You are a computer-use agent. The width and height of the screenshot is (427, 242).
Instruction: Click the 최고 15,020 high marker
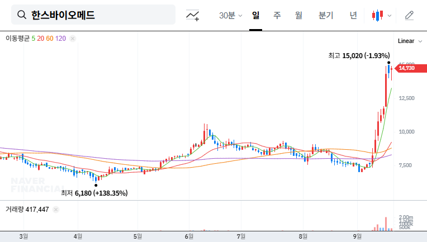point(359,56)
